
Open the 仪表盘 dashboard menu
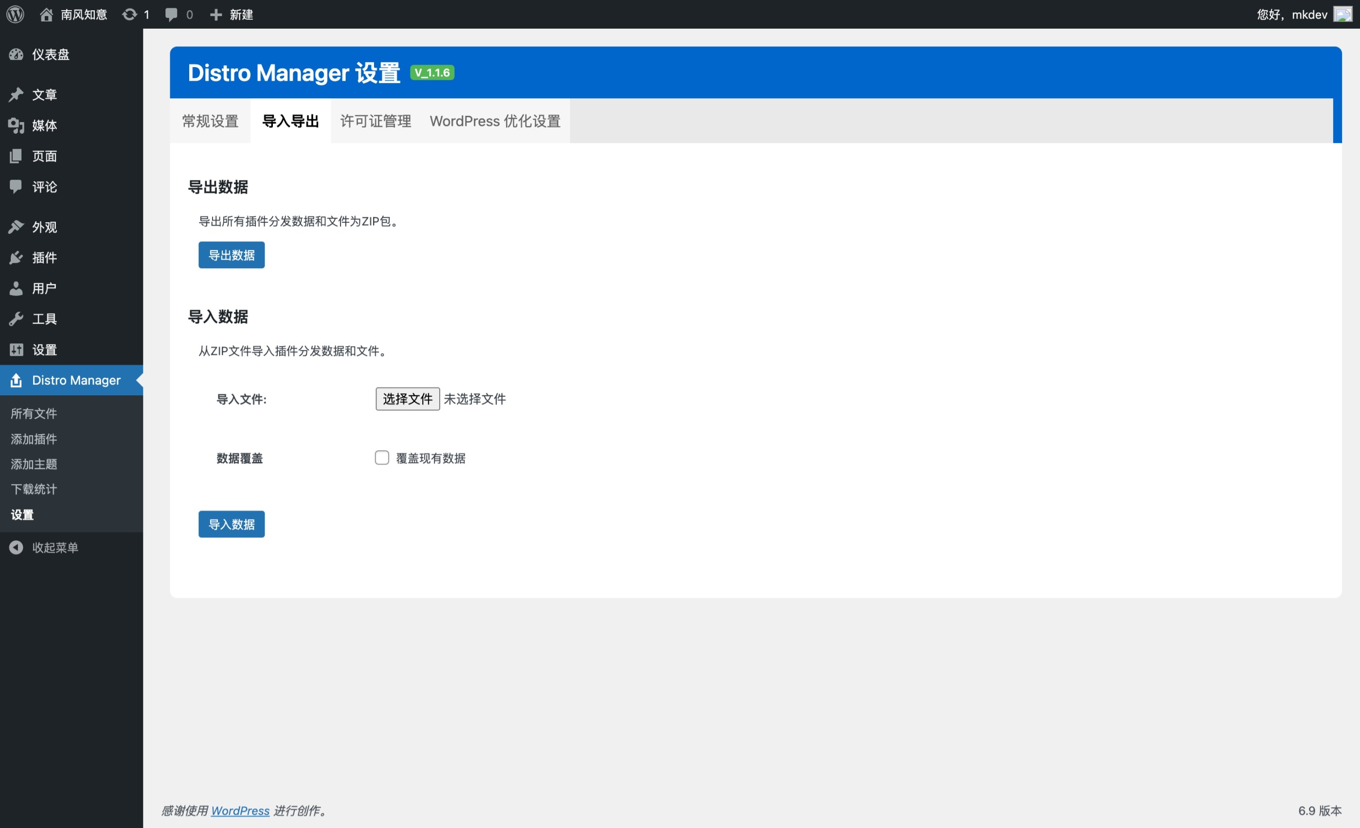coord(50,54)
